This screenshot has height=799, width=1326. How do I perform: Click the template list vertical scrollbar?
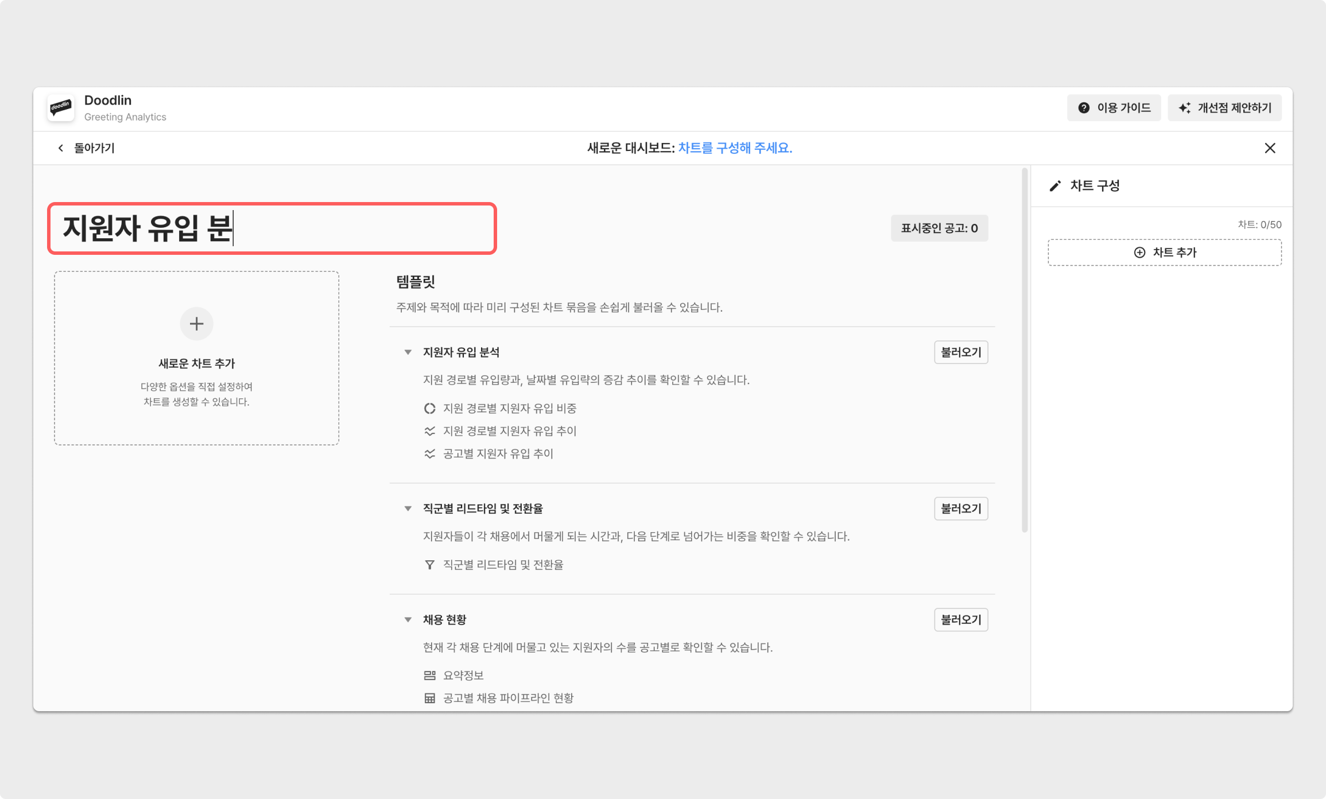click(x=1025, y=350)
